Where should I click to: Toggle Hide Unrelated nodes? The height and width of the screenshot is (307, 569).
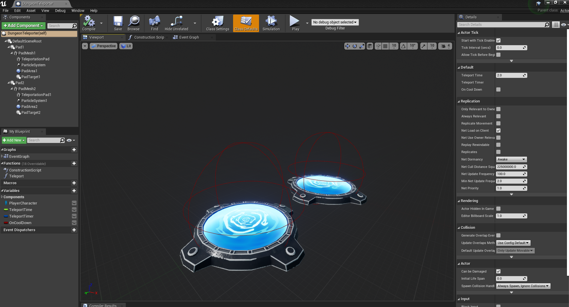[176, 23]
